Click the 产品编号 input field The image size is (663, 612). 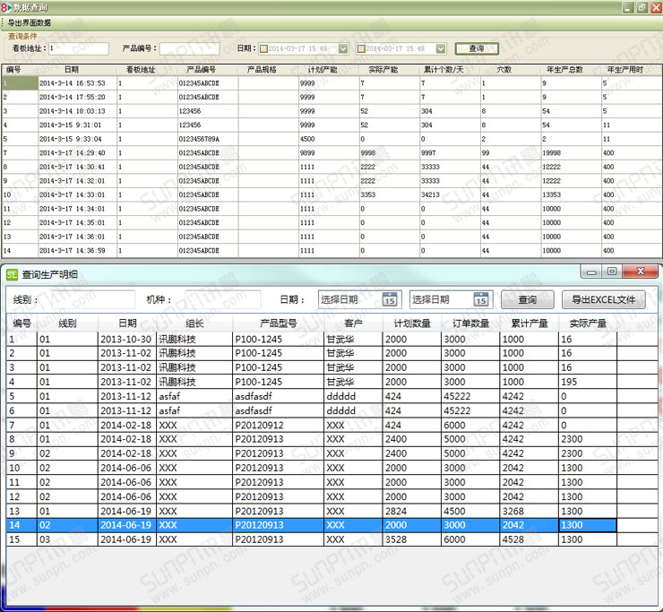pos(189,48)
